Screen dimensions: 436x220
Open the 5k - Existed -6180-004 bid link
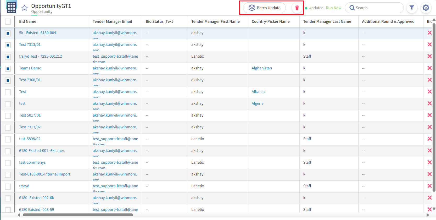coord(37,33)
